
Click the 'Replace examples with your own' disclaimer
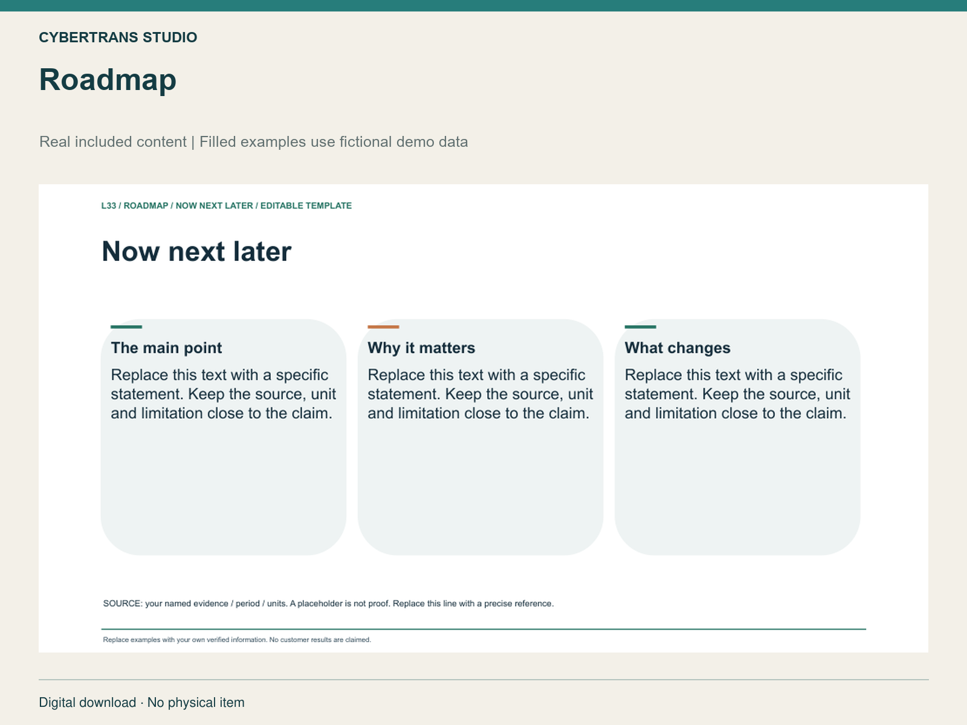pos(237,640)
